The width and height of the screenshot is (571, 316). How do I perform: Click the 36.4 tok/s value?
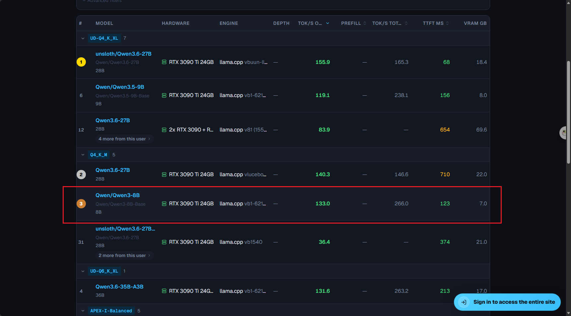tap(324, 242)
